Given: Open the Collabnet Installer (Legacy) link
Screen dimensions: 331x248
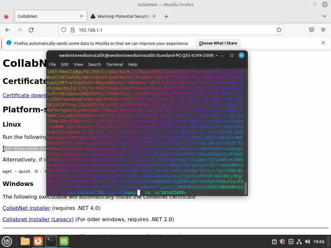Looking at the screenshot, I should coord(38,220).
